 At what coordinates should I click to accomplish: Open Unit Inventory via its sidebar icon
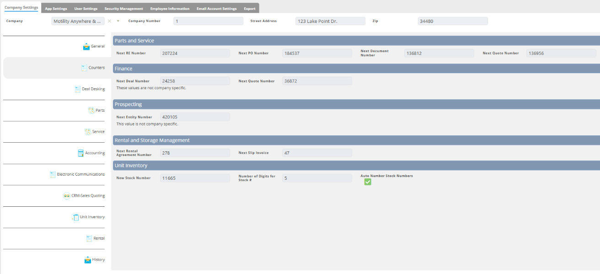[75, 217]
